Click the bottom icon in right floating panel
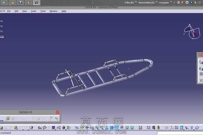 201,81
